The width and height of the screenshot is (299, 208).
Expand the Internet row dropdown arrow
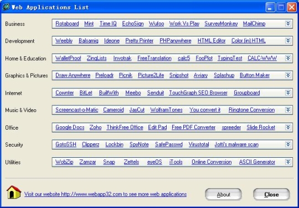pos(288,93)
